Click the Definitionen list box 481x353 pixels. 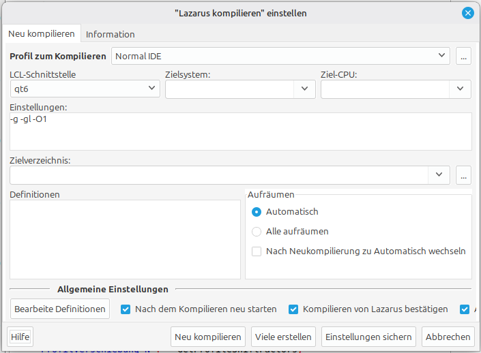click(x=125, y=239)
